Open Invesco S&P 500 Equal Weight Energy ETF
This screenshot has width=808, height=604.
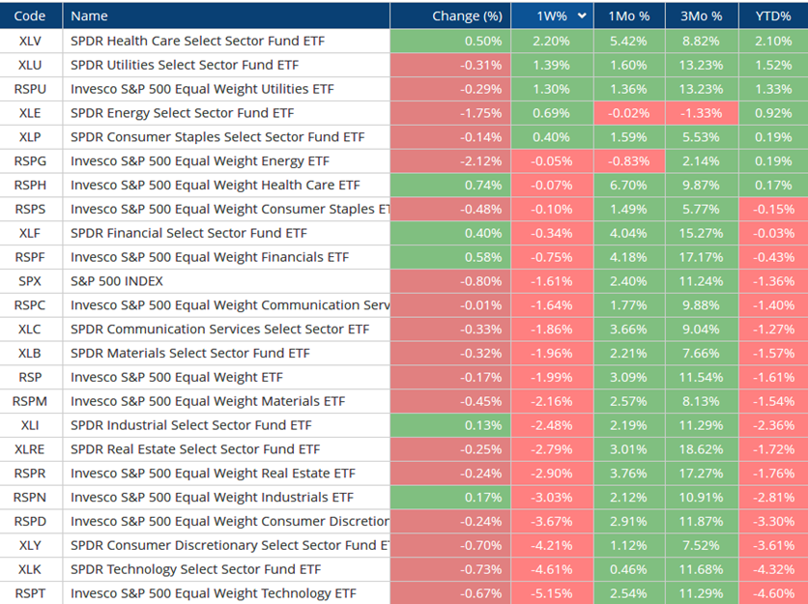200,161
